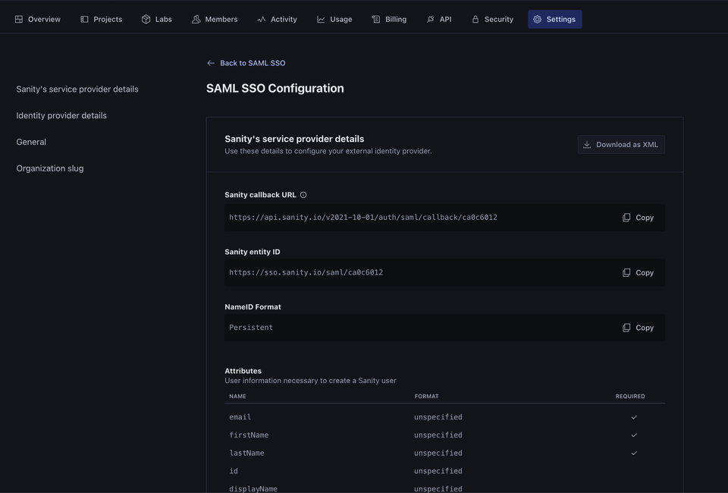728x493 pixels.
Task: Copy the NameID Format value
Action: pos(638,328)
